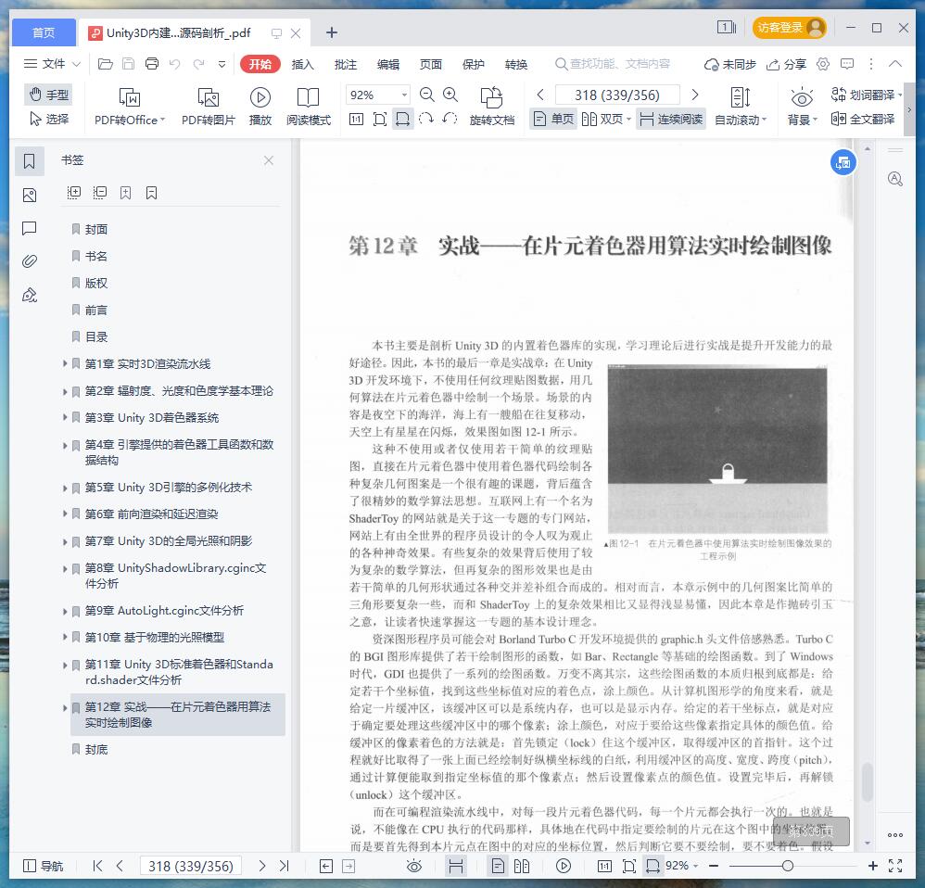Screen dimensions: 925x888
Task: Jump to first page icon in status bar
Action: (97, 866)
